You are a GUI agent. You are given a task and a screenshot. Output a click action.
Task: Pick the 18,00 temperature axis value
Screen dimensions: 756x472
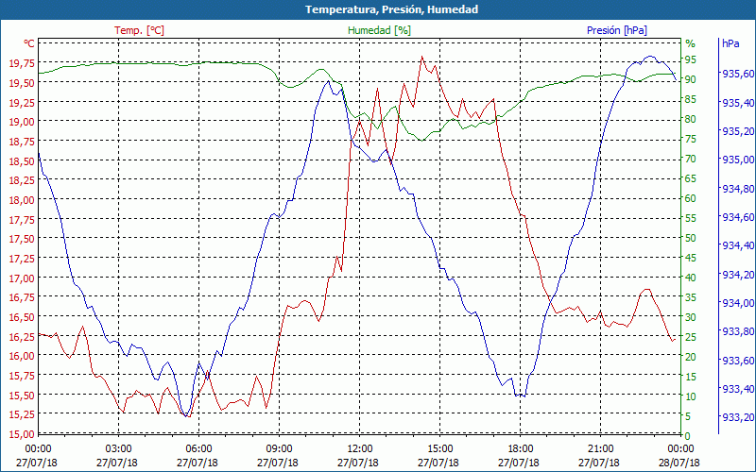(x=22, y=200)
